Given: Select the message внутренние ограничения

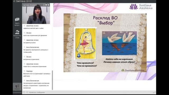Looking at the screenshot, I should pyautogui.click(x=31, y=59).
